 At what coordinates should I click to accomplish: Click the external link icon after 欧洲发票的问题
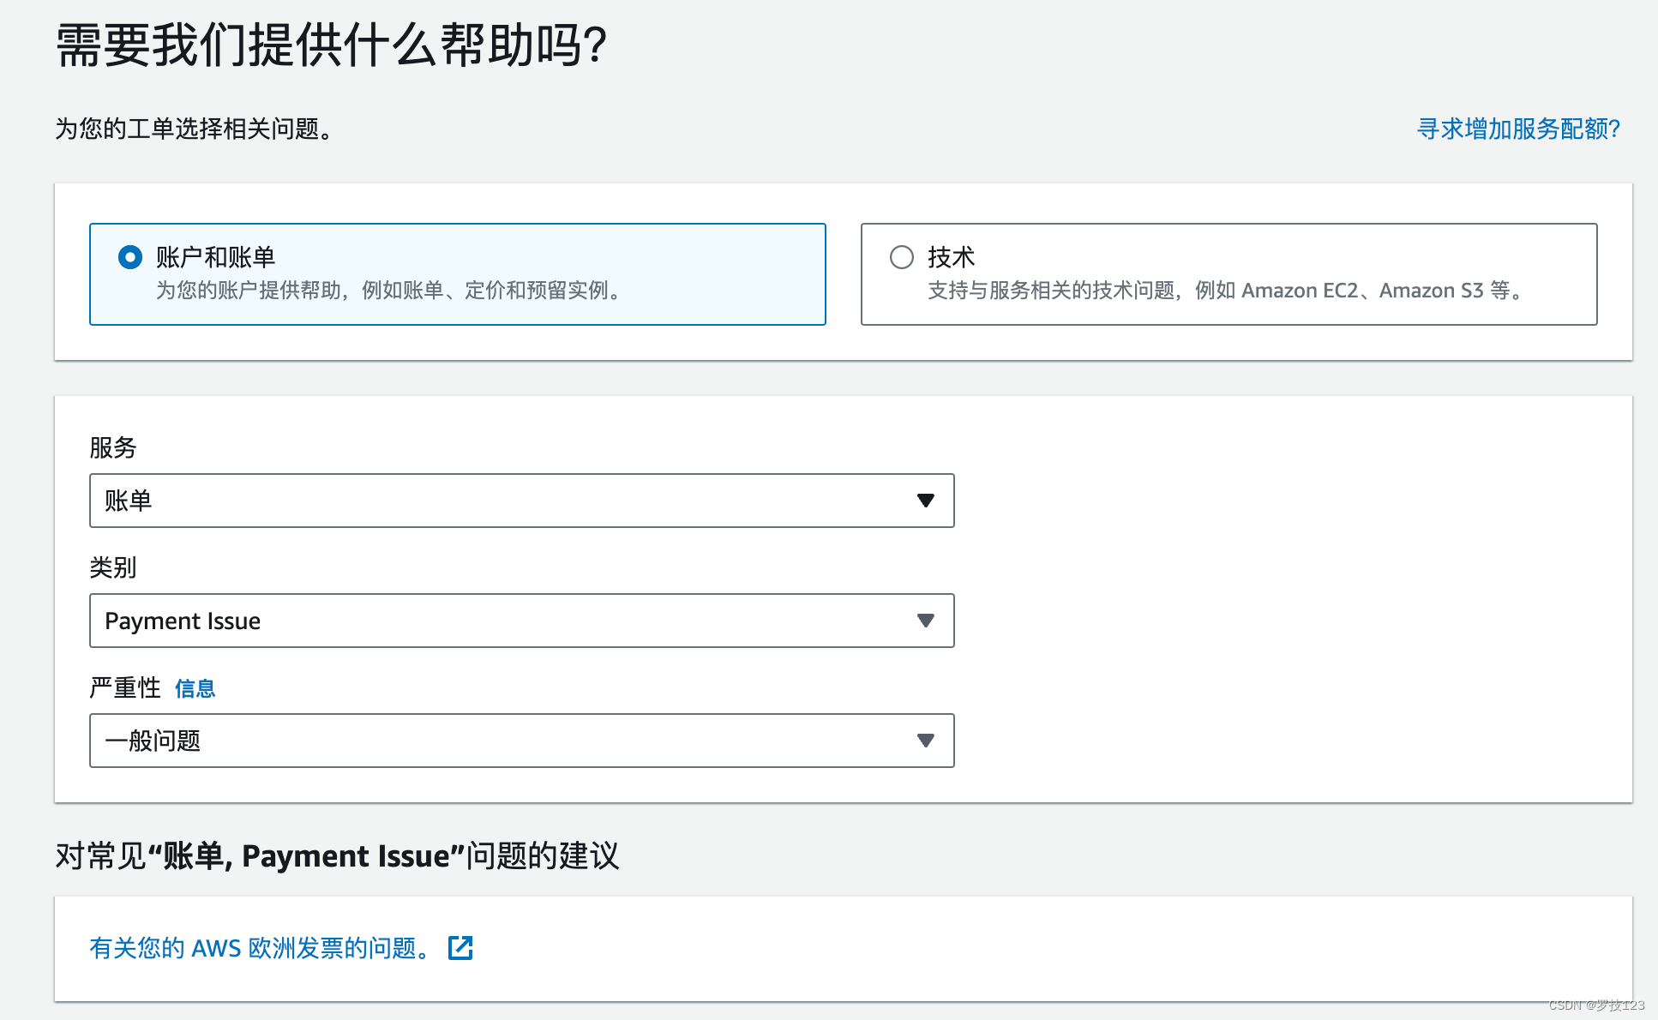[x=460, y=948]
